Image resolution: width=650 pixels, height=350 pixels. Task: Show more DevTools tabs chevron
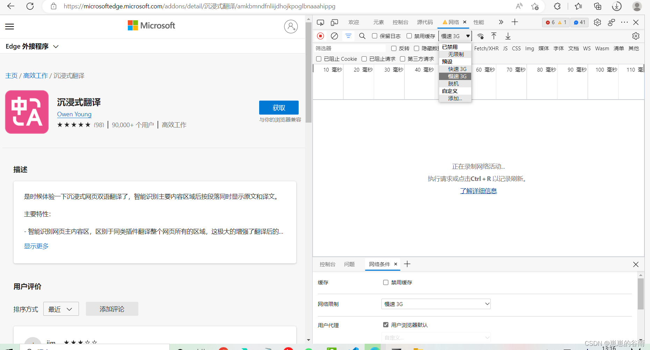pos(501,22)
